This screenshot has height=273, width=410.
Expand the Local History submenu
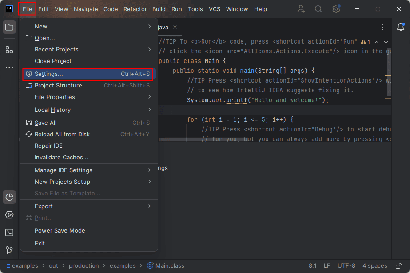click(89, 110)
